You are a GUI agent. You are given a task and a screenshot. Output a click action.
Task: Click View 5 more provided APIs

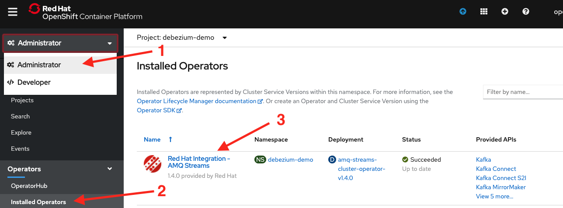pos(494,196)
